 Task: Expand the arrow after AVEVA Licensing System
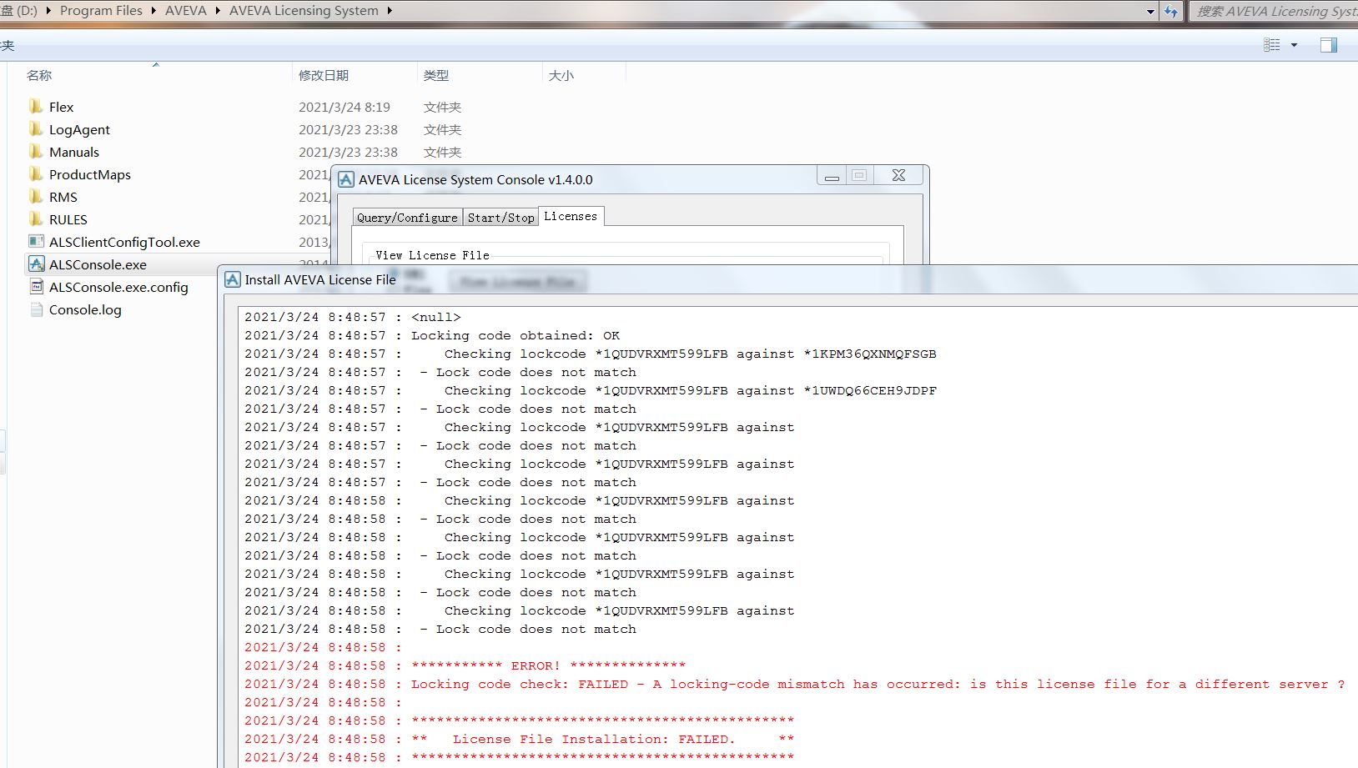[389, 11]
